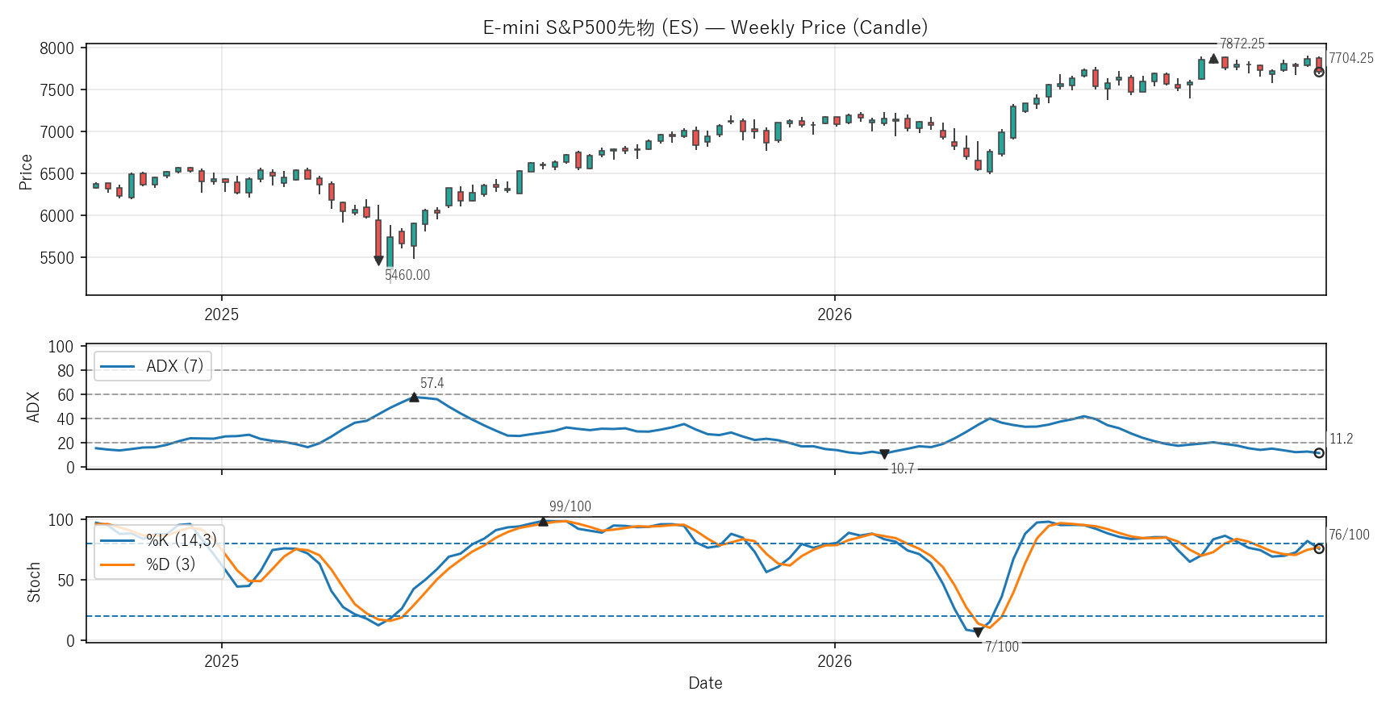Screen dimensions: 1394x708
Task: Click the up-triangle marker at the price high
Action: point(1213,59)
